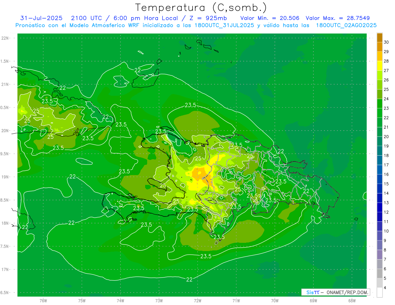Click 'Valor Min. = 20.506' text

click(x=270, y=18)
